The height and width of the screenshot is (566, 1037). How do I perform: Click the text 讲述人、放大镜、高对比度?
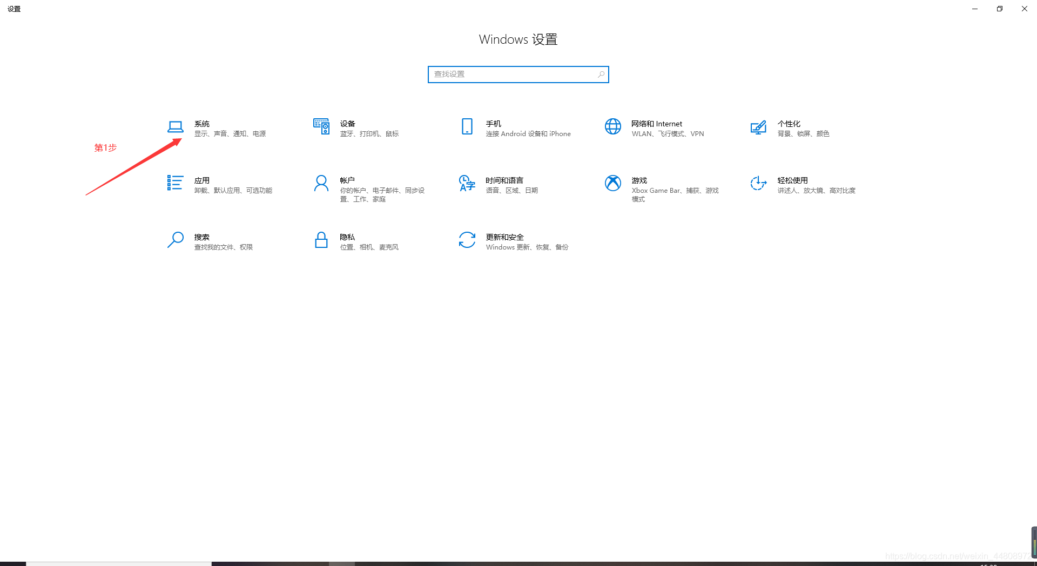[817, 191]
